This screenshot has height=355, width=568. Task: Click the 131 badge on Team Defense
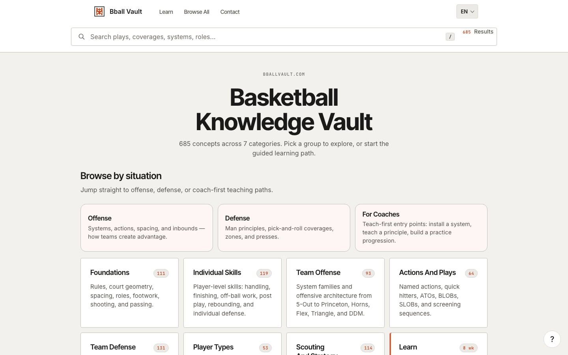pos(161,348)
